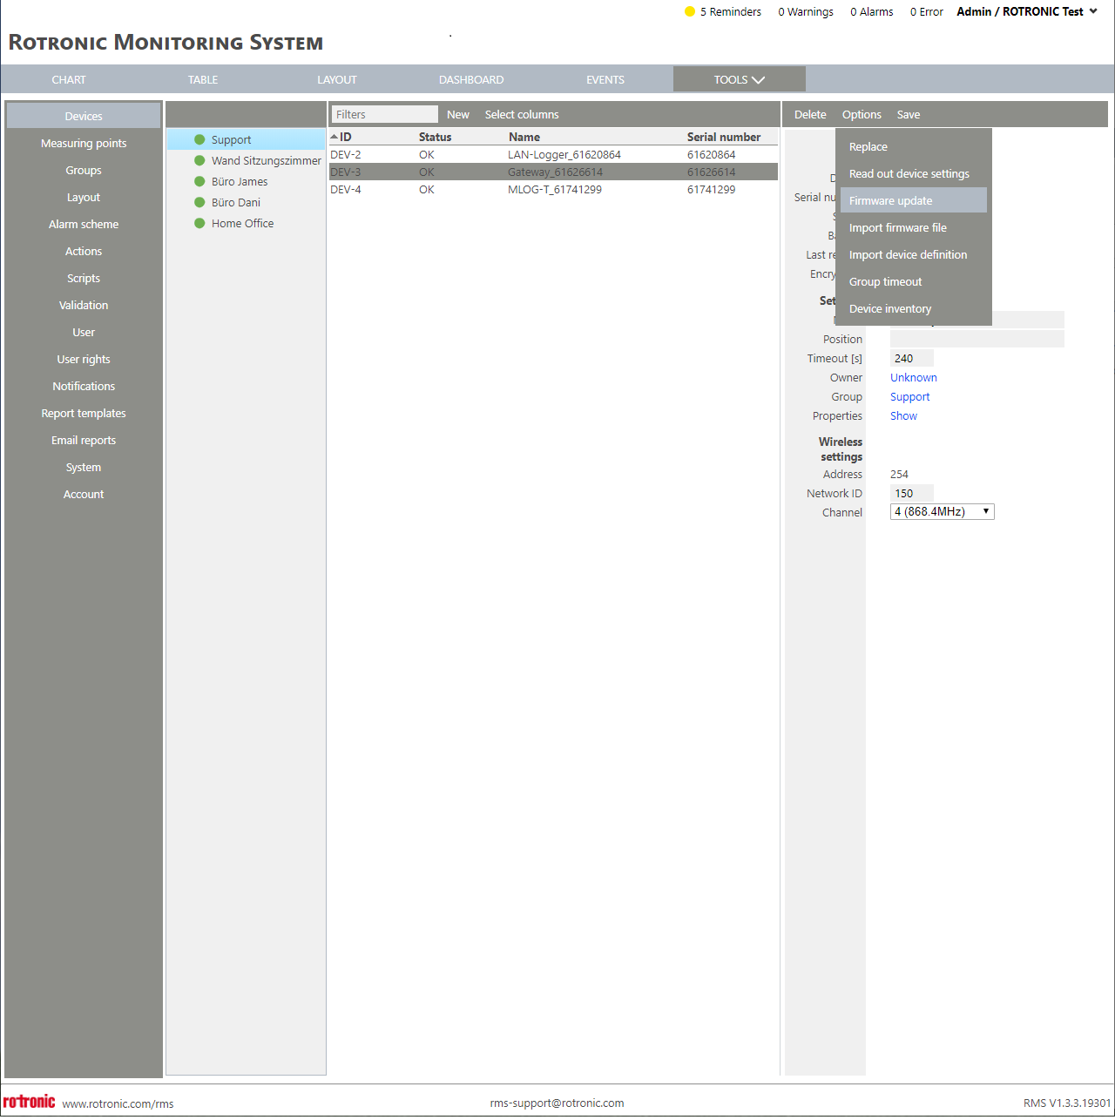Switch to the TABLE tab
Screen dimensions: 1115x1120
(x=203, y=79)
